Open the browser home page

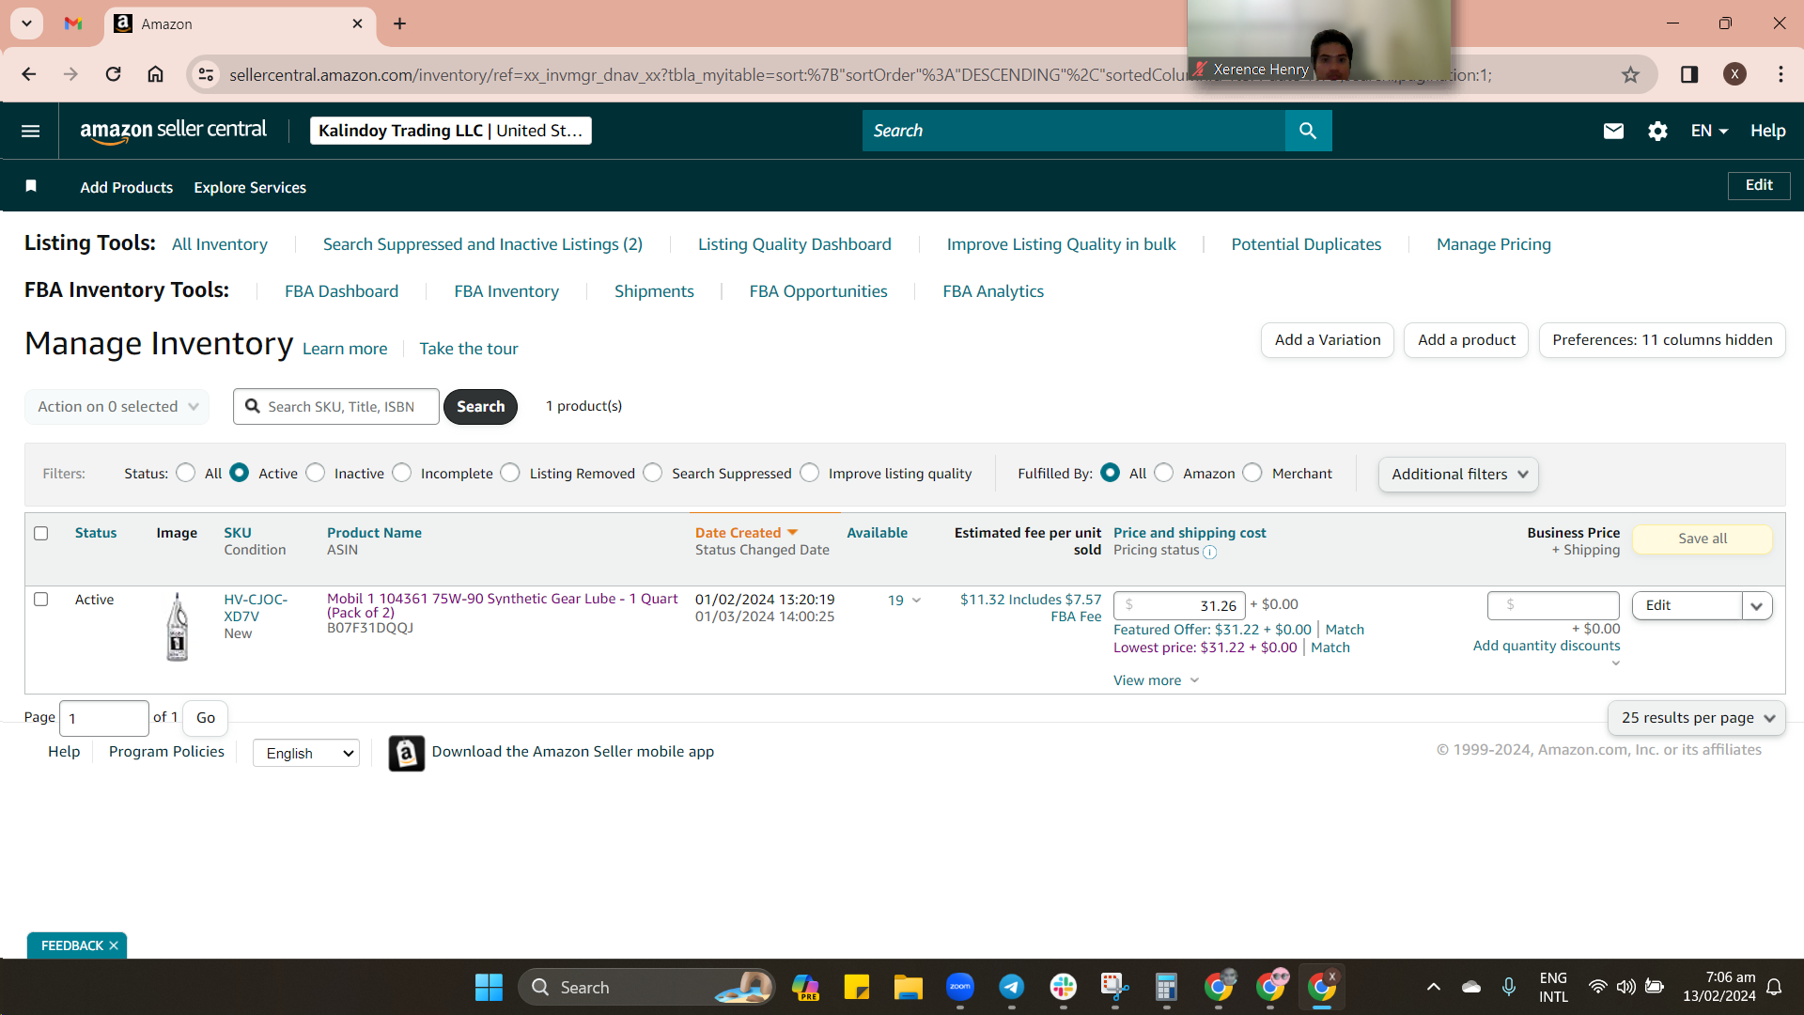tap(156, 74)
